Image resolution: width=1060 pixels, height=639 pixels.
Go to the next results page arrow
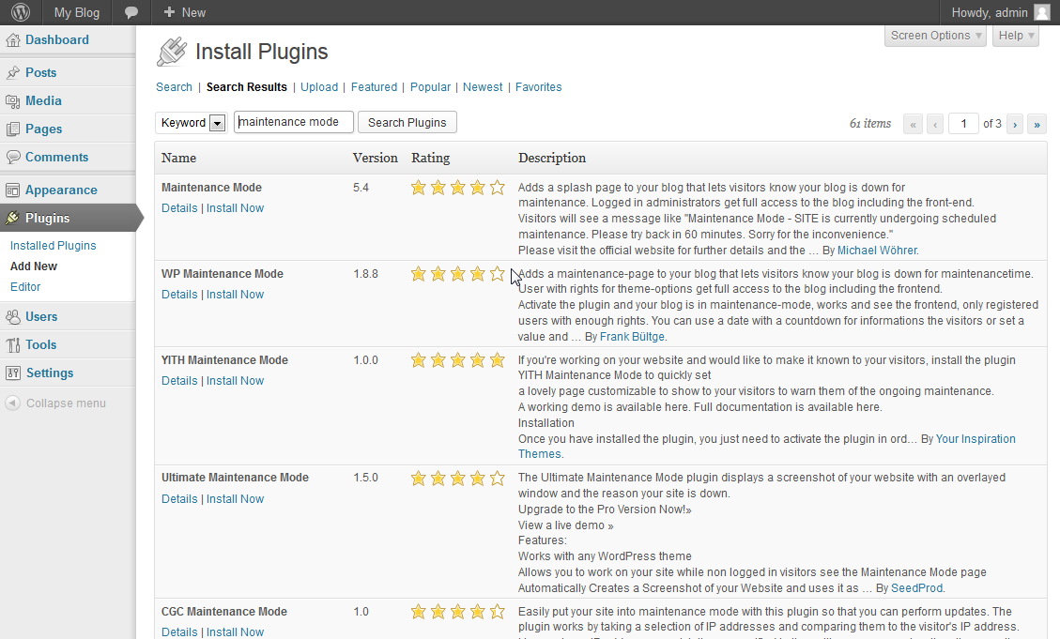[1014, 124]
